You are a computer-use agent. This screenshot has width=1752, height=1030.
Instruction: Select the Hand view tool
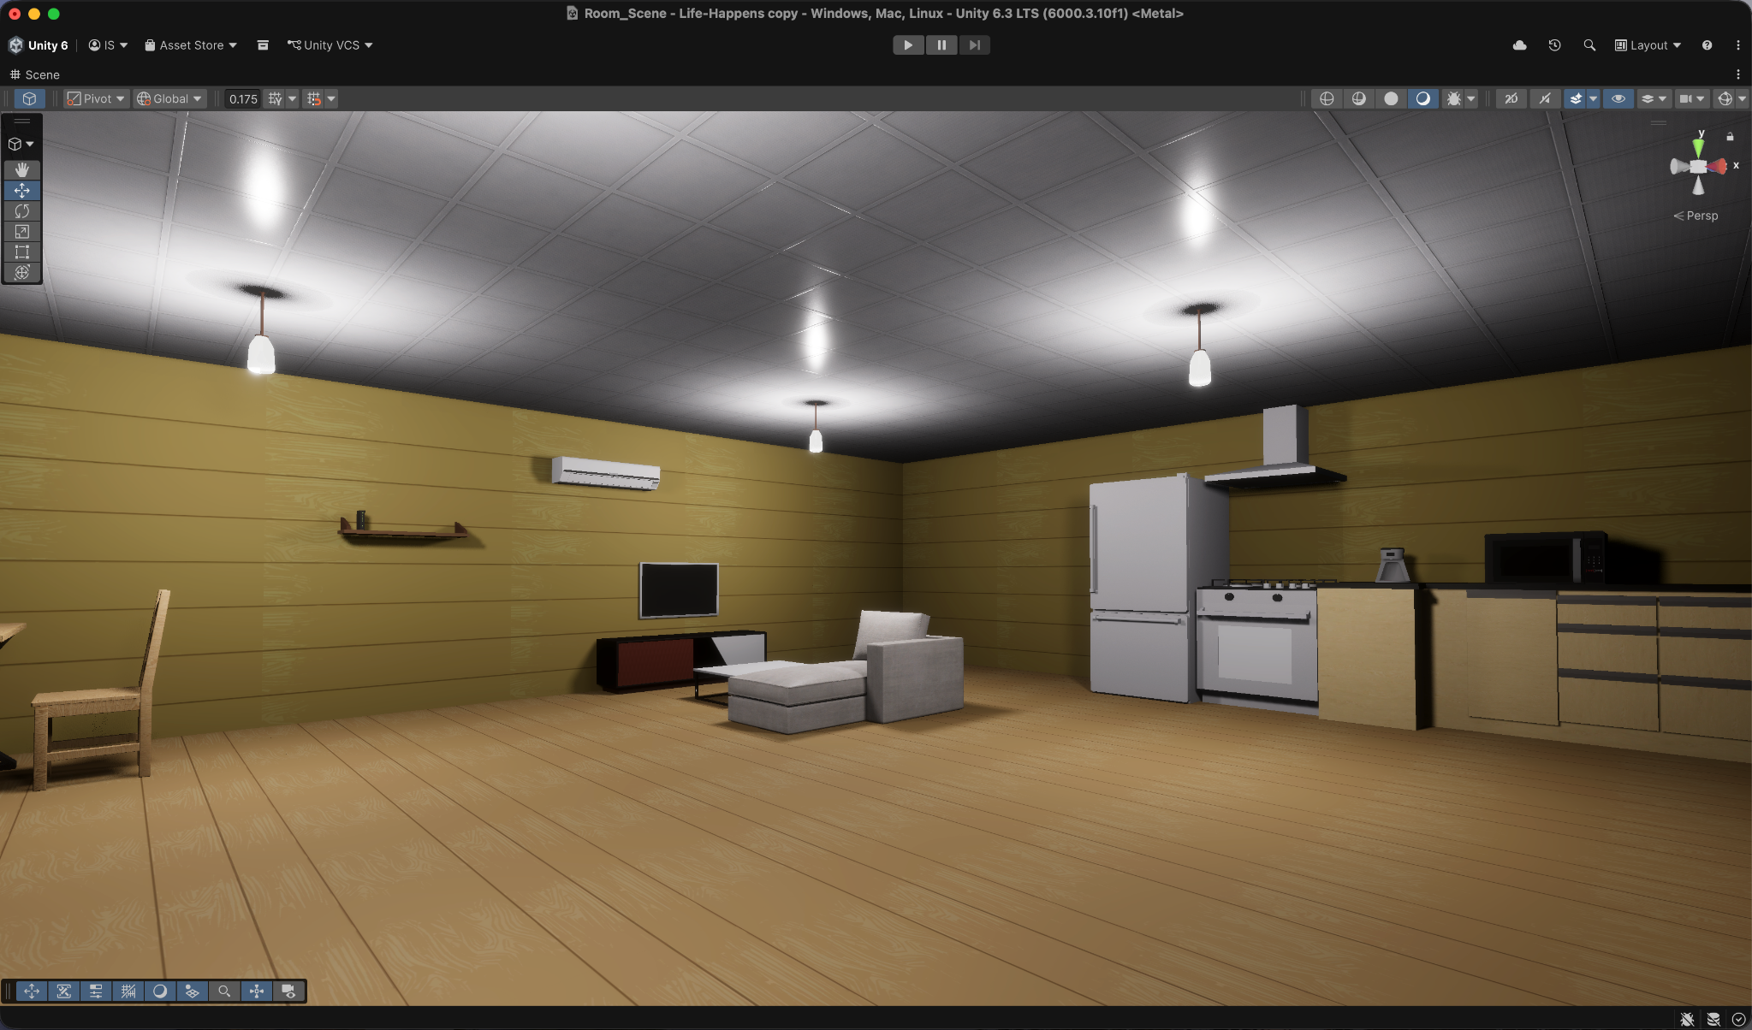point(22,169)
